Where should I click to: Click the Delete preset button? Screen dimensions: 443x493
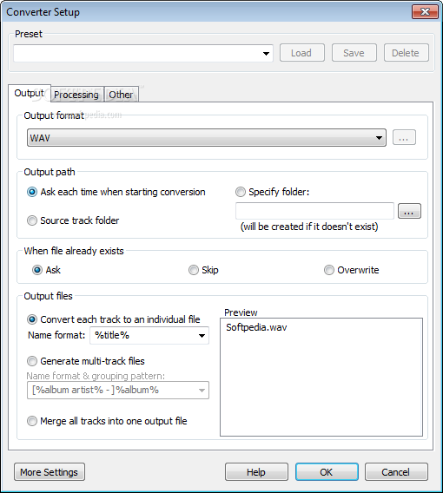pyautogui.click(x=407, y=53)
